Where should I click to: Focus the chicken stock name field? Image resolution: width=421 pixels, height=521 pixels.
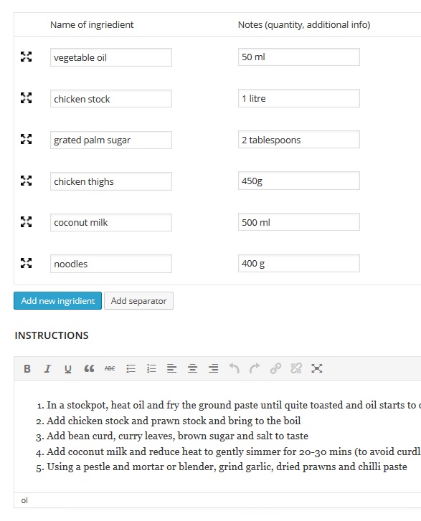(x=111, y=99)
